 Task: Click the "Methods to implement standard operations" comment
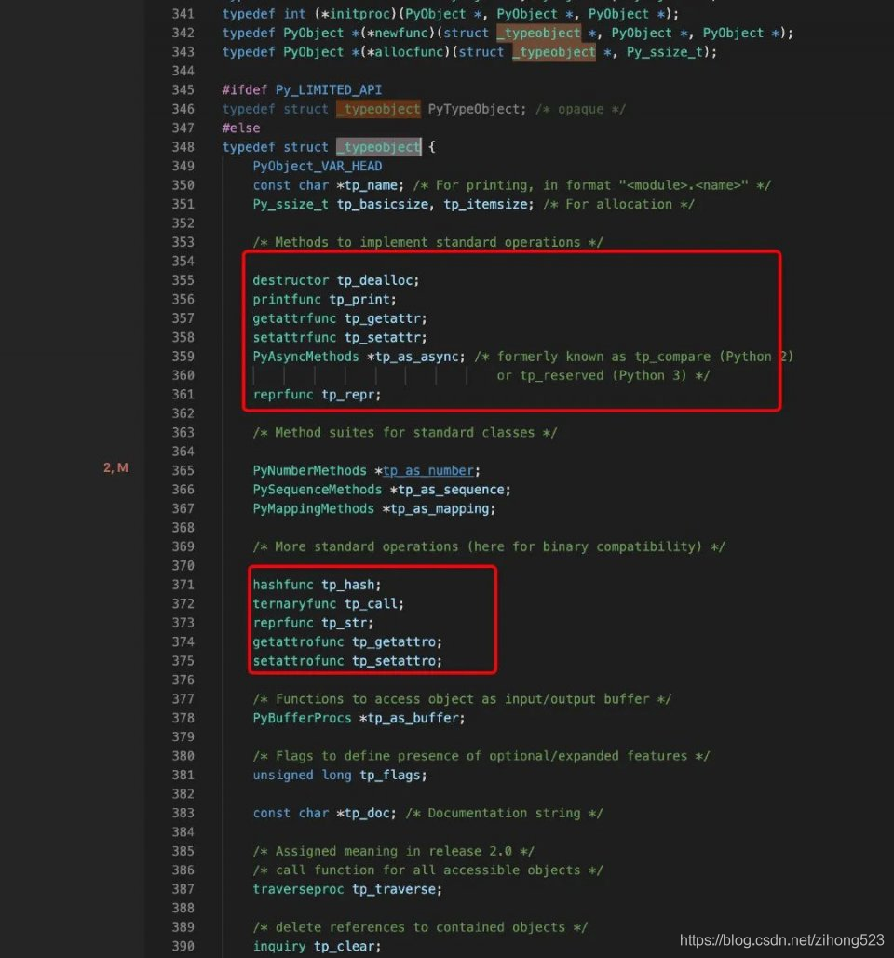427,243
